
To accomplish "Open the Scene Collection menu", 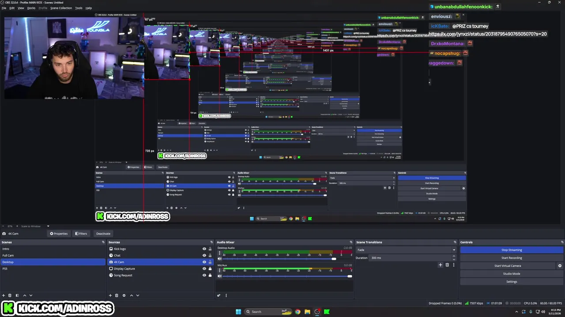I will (x=61, y=8).
